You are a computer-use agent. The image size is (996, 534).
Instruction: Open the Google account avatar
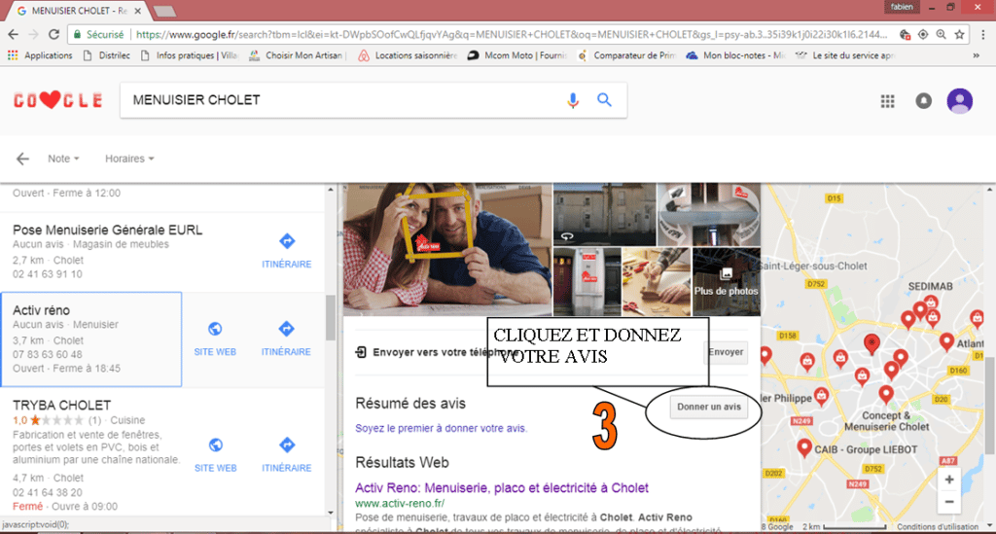coord(959,101)
